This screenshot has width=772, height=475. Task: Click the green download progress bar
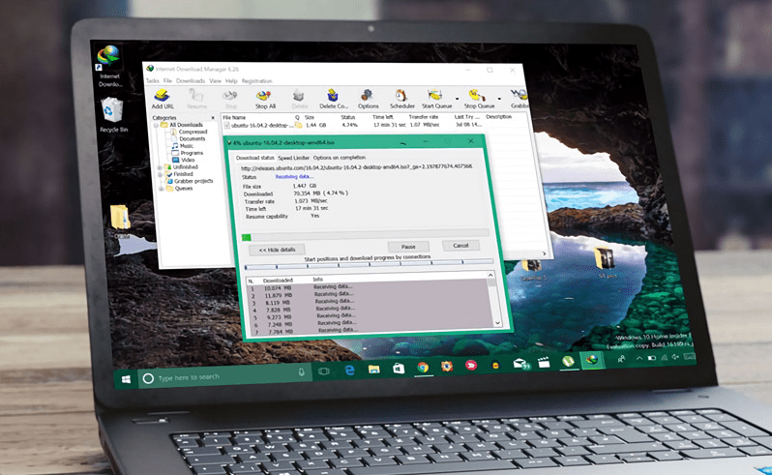(x=247, y=235)
